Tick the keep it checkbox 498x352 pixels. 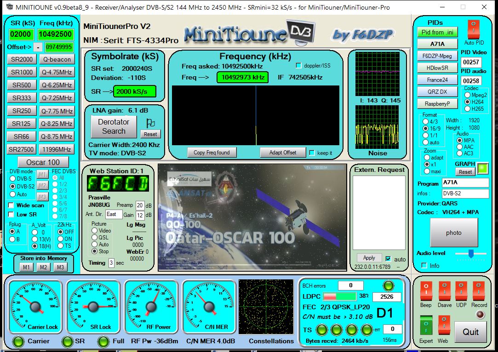pos(312,153)
